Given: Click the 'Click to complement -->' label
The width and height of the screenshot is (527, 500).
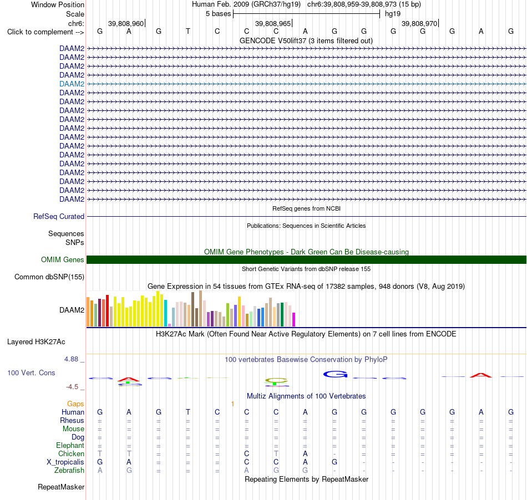Looking at the screenshot, I should (45, 32).
